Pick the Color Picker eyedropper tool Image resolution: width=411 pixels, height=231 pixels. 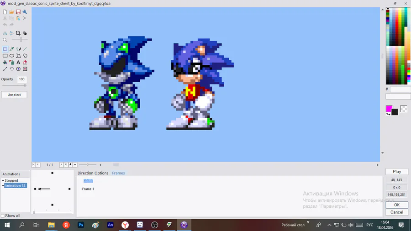12,49
